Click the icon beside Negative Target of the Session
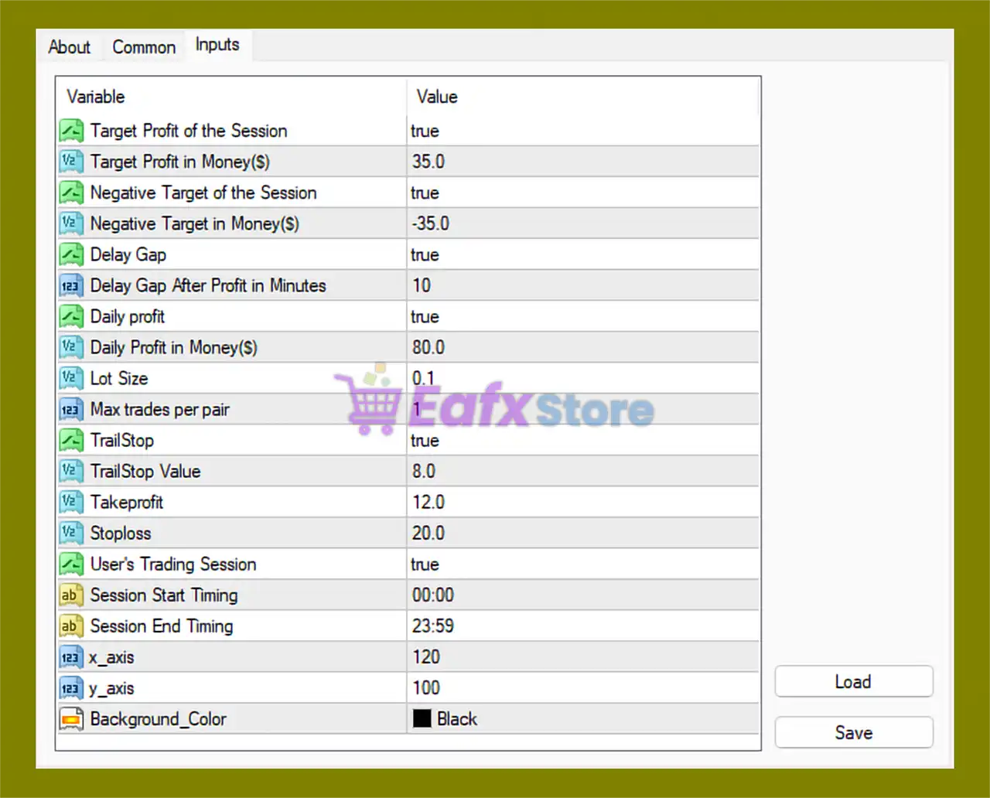The height and width of the screenshot is (798, 990). coord(71,193)
